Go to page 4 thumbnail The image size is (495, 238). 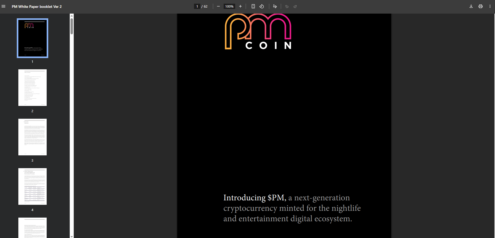coord(33,186)
